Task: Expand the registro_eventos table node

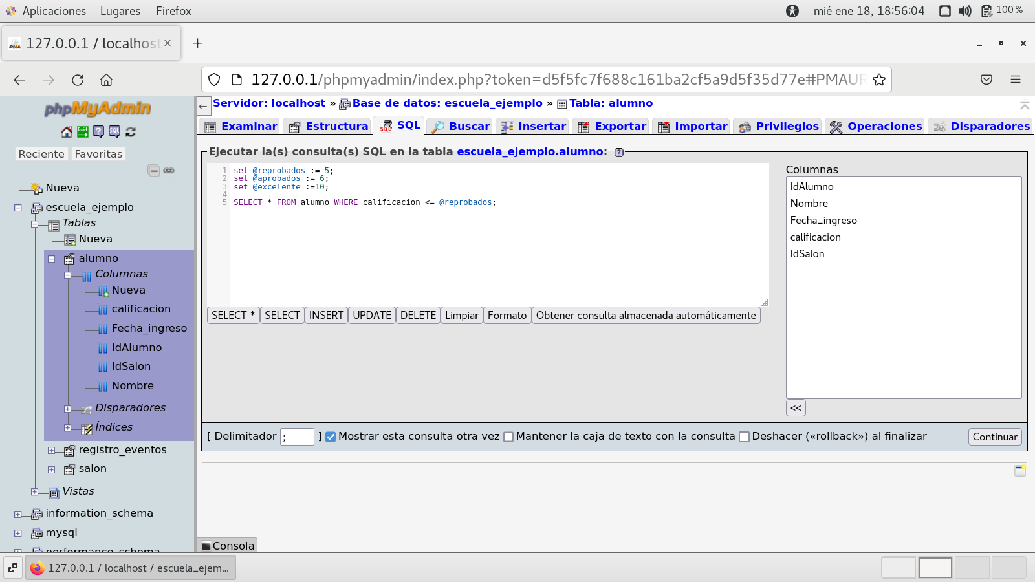Action: (x=52, y=450)
